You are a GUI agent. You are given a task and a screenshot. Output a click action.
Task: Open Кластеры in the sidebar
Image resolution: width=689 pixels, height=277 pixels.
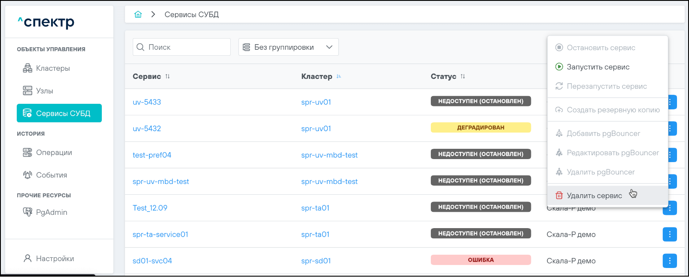[52, 68]
